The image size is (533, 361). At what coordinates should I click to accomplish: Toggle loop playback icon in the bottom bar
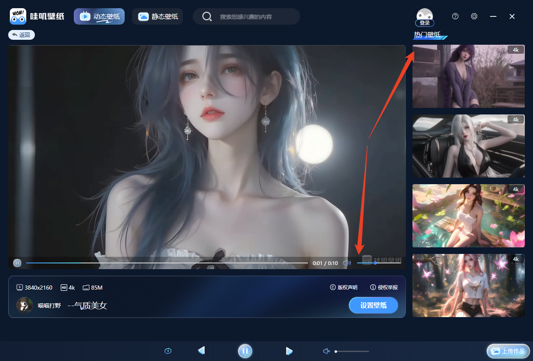(x=168, y=351)
